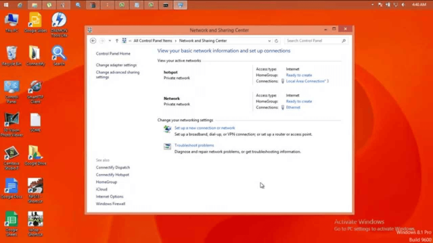Select the SOME file on desktop
Screen dimensions: 433x243
35,122
